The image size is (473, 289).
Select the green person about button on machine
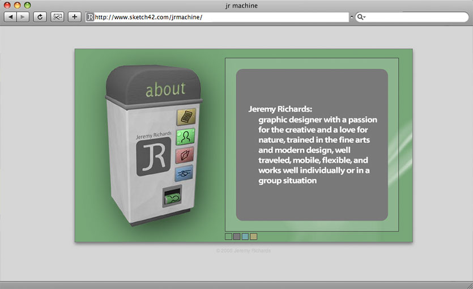point(186,137)
